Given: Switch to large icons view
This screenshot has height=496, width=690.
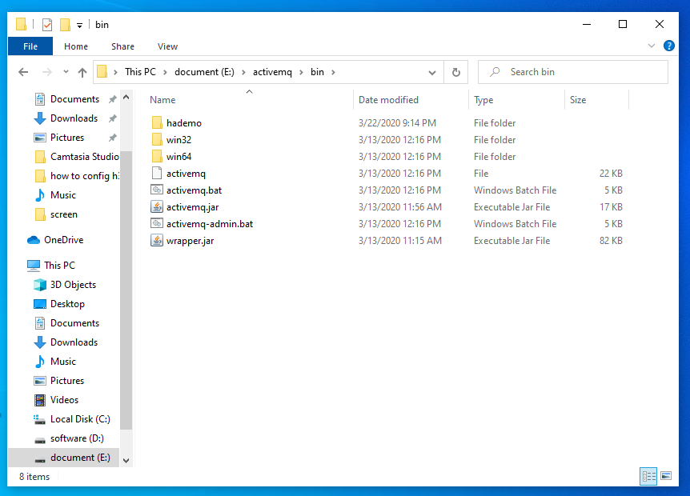Looking at the screenshot, I should (666, 476).
